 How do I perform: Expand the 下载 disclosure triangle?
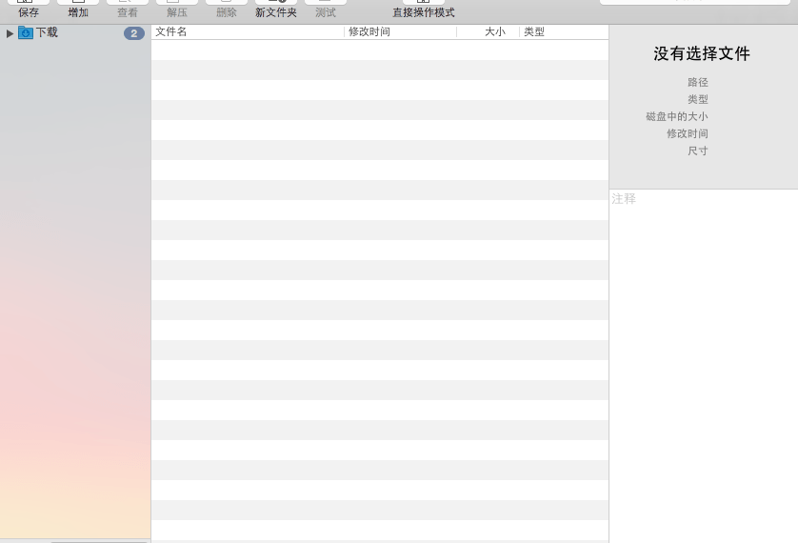coord(10,33)
